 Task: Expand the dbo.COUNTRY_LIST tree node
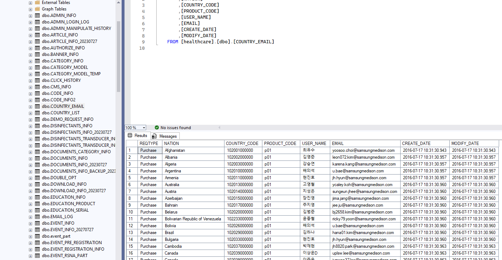(x=30, y=113)
